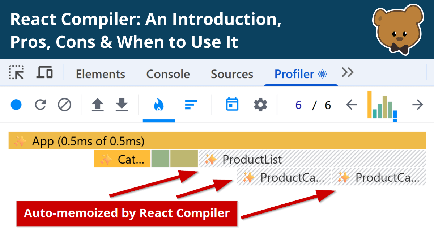Switch to the Sources tab
This screenshot has height=228, width=434.
tap(232, 74)
